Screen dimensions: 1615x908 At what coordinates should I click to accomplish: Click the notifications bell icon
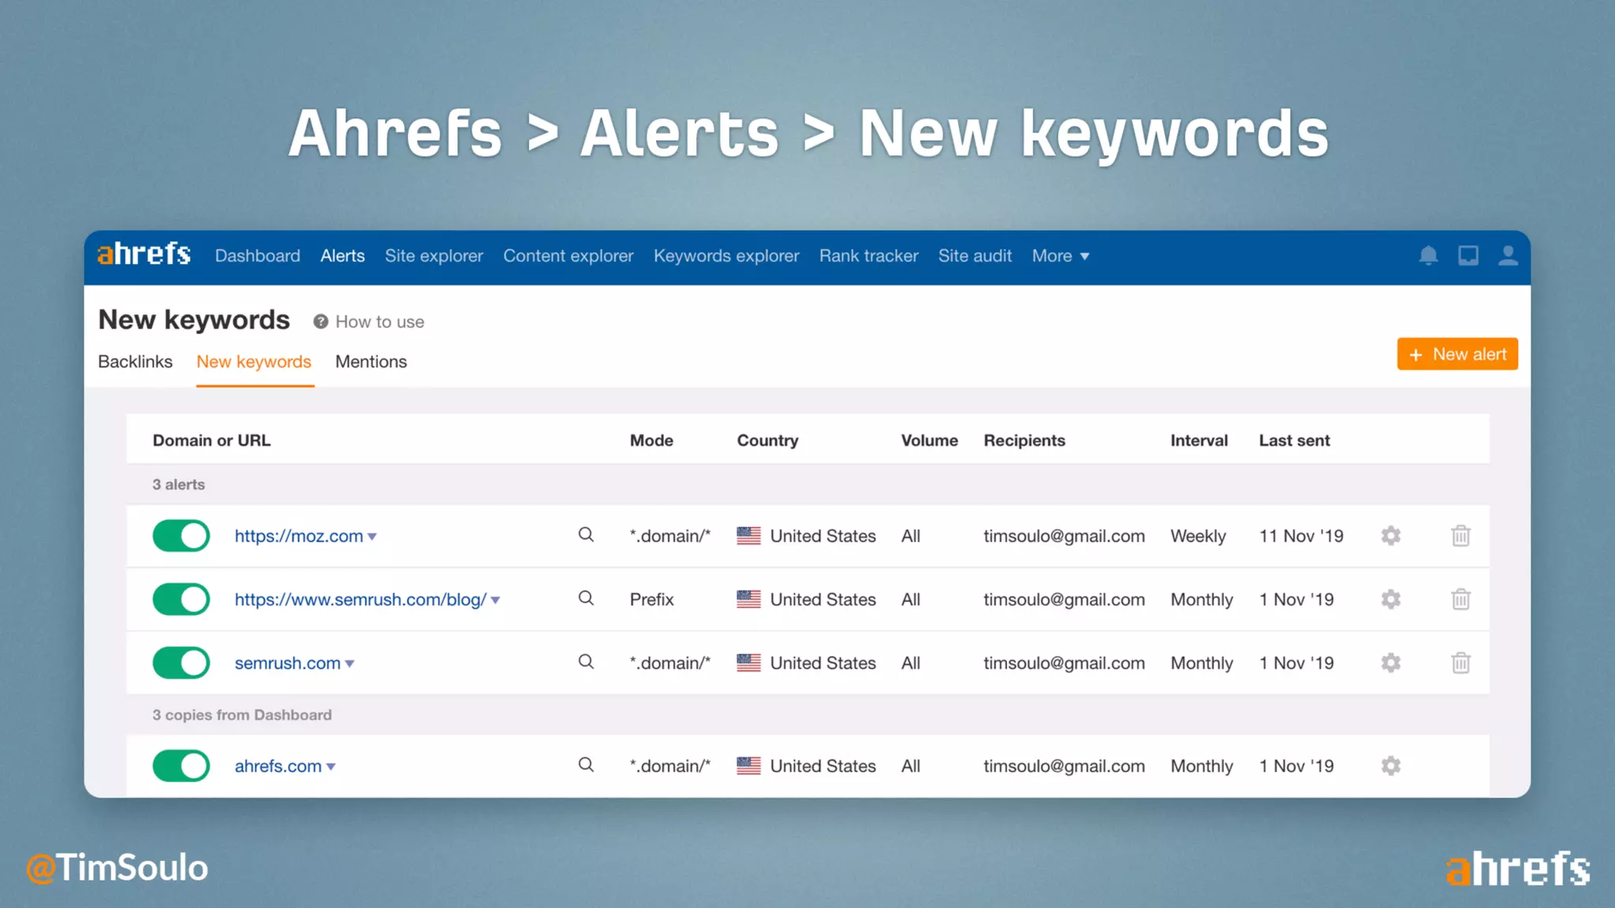1428,255
